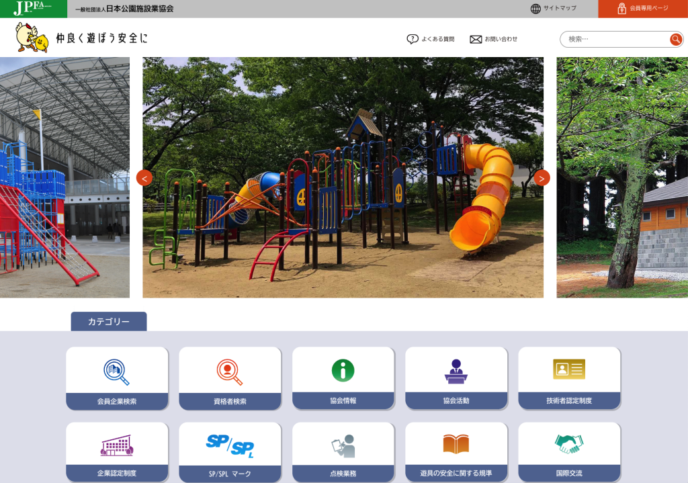Open 技術者認定制度 ID card icon

tap(568, 369)
